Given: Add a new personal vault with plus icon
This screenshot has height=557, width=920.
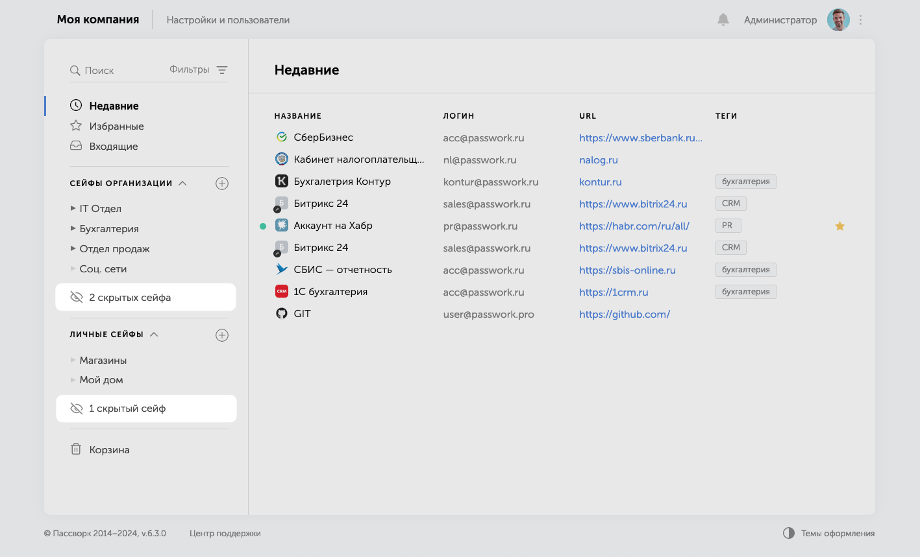Looking at the screenshot, I should click(x=222, y=335).
